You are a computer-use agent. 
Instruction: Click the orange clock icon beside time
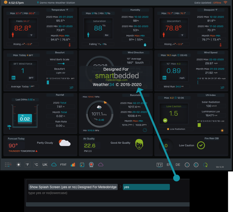(x=6, y=2)
